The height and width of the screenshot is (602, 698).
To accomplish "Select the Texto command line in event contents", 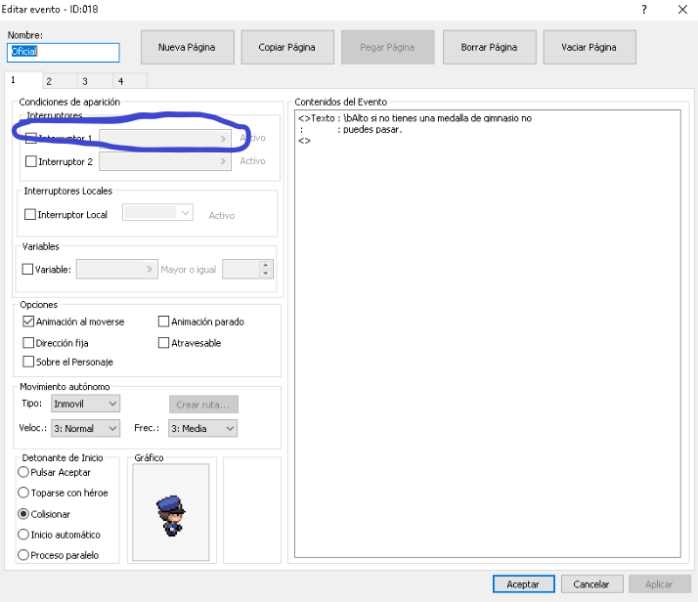I will click(x=415, y=118).
